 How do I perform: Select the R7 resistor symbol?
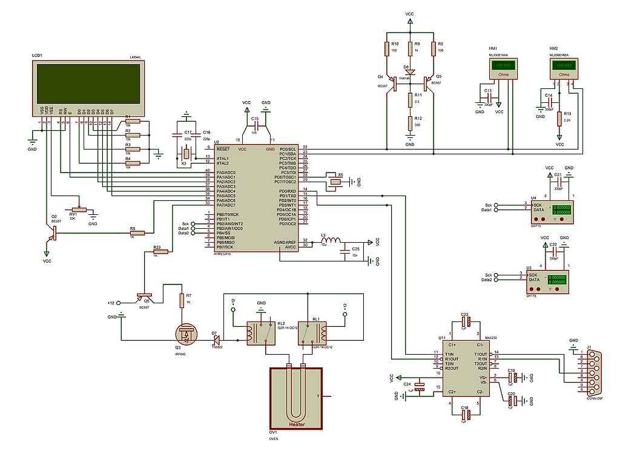click(182, 300)
